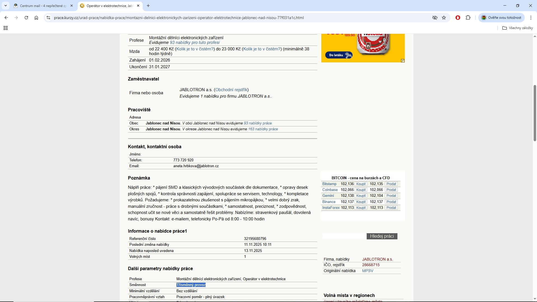The height and width of the screenshot is (302, 537).
Task: Close the Centrum mail tab
Action: pyautogui.click(x=72, y=6)
